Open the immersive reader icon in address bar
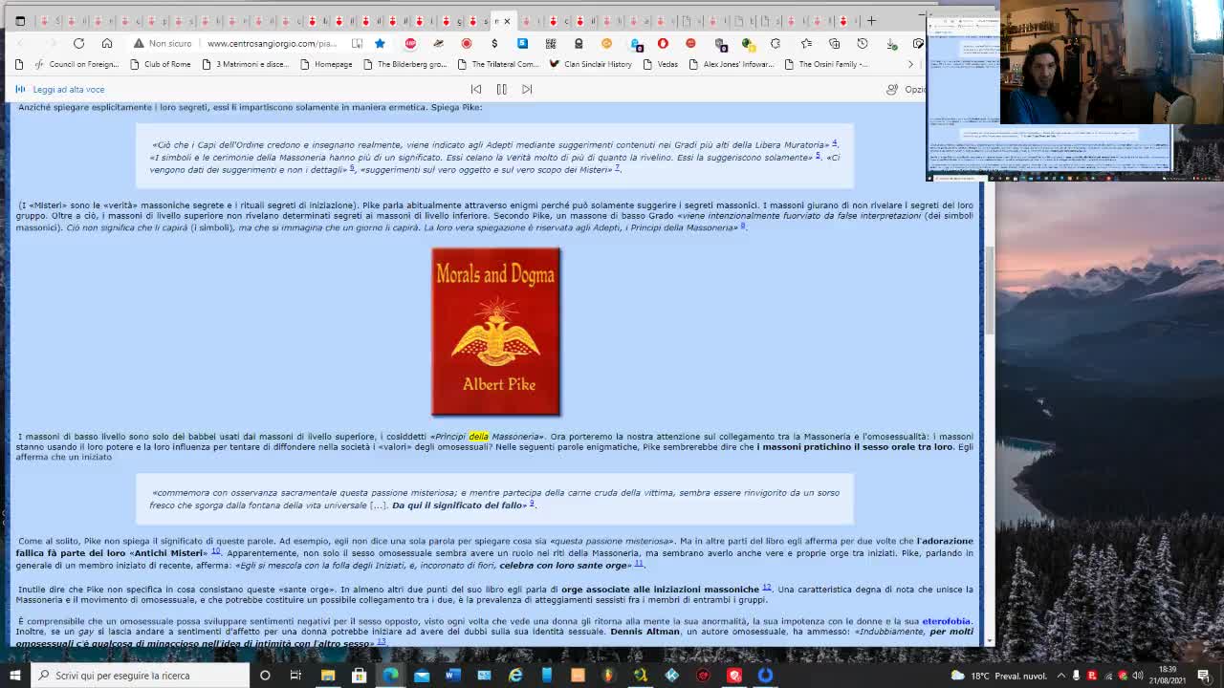 coord(357,43)
